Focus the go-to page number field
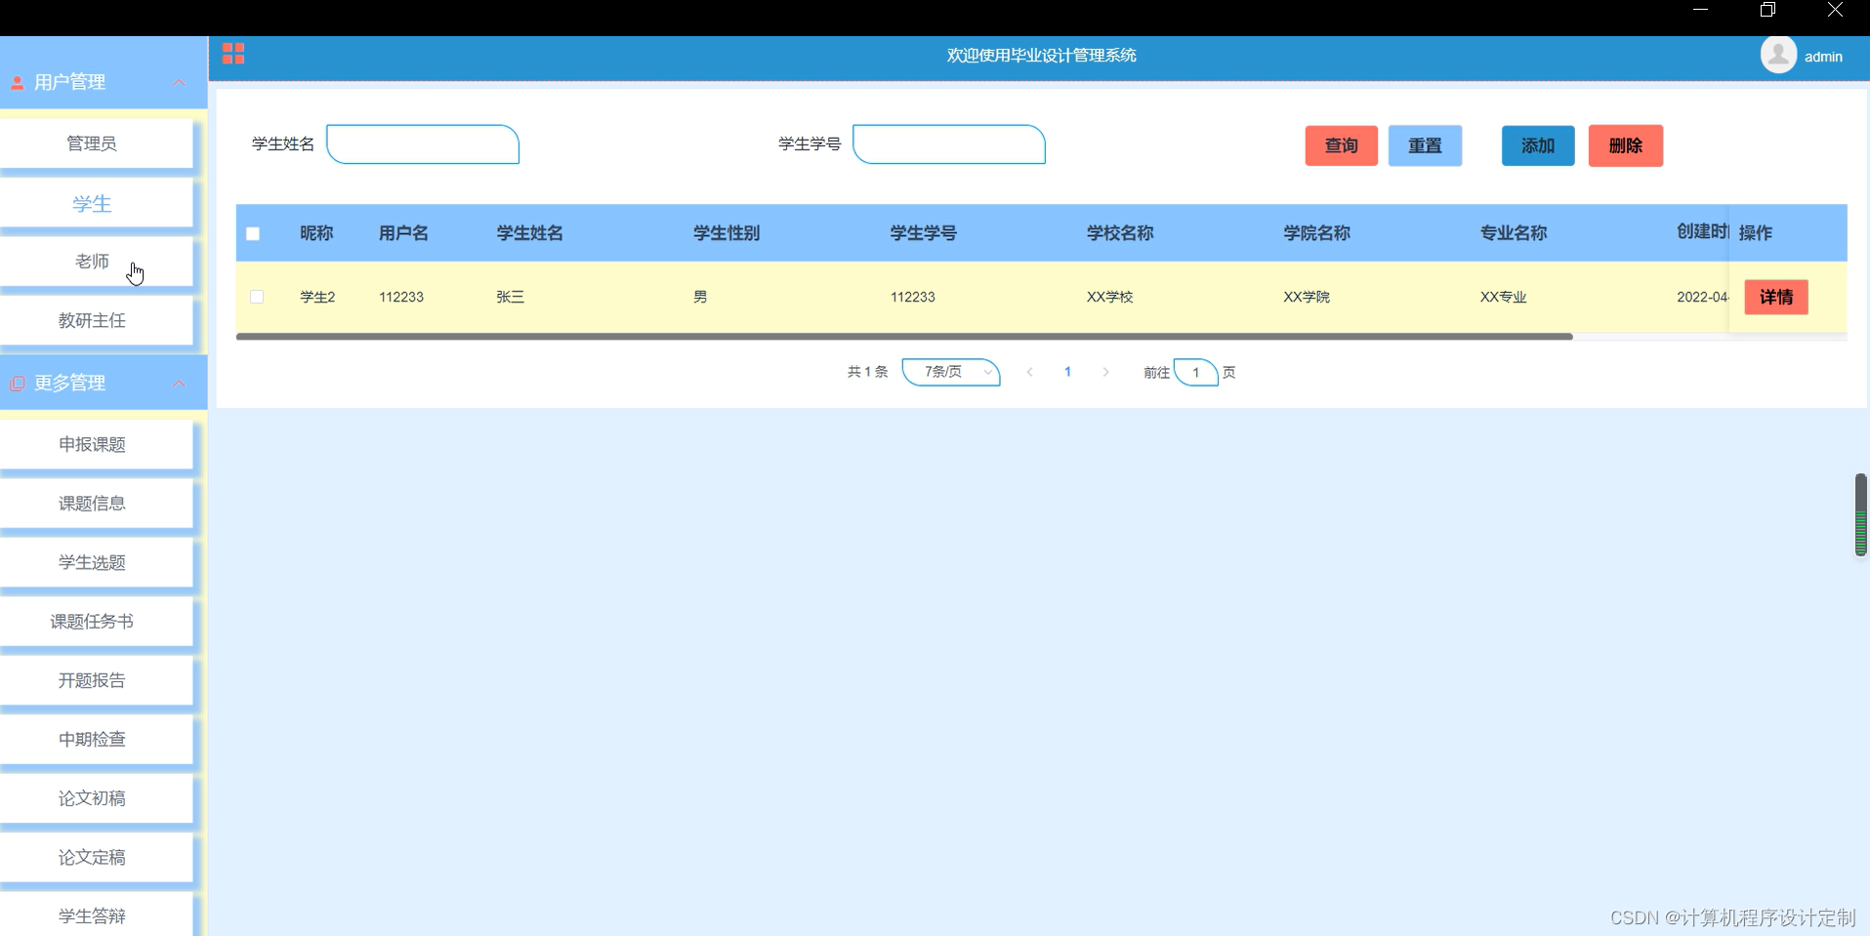Image resolution: width=1870 pixels, height=936 pixels. 1195,372
